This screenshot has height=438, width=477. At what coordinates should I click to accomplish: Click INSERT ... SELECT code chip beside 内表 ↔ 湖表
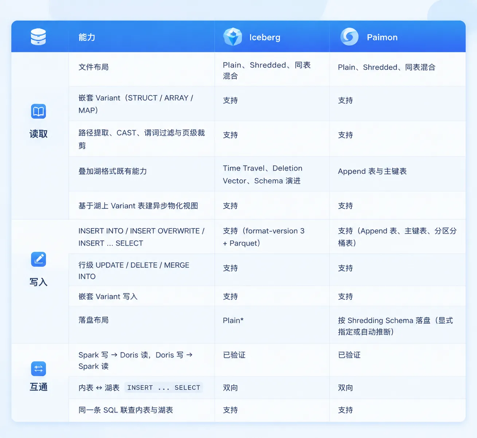click(164, 388)
